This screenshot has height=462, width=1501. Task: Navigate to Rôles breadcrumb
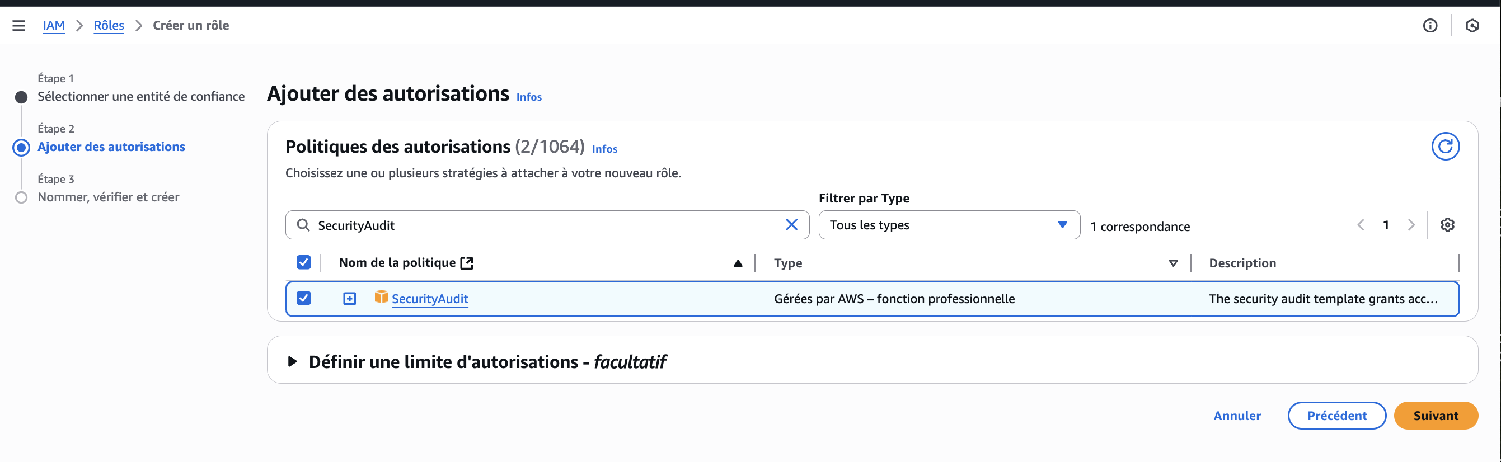pos(109,26)
